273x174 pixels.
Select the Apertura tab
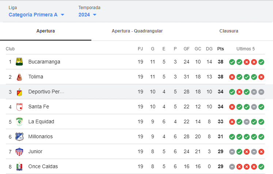pos(45,31)
